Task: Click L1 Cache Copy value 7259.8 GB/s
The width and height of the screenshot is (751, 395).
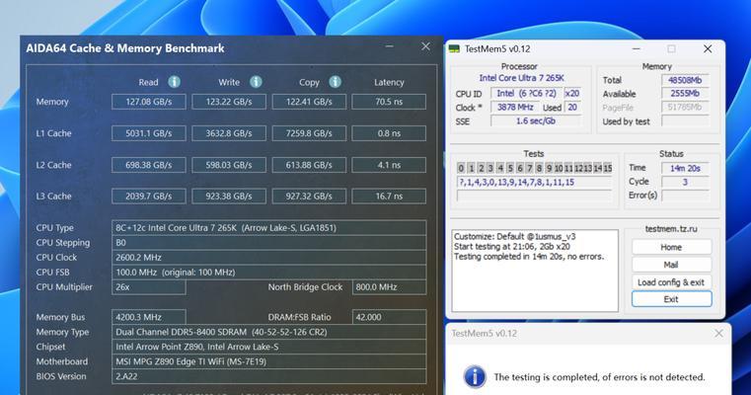Action: tap(309, 133)
